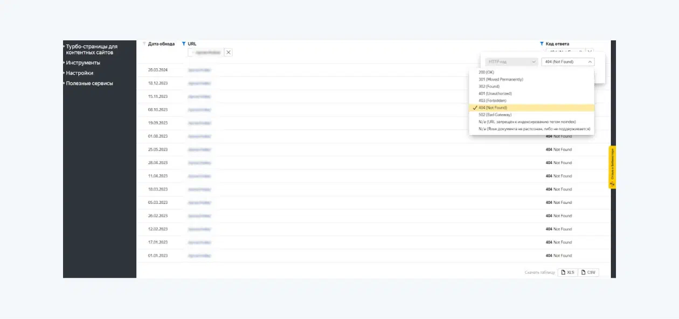Viewport: 679px width, 319px height.
Task: Click the date 08.10.2023 row
Action: tap(158, 110)
